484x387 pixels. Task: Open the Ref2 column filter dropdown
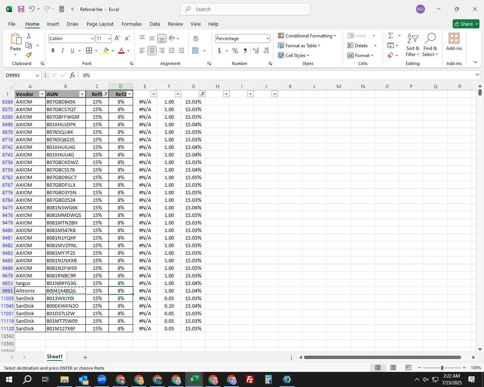pos(129,94)
